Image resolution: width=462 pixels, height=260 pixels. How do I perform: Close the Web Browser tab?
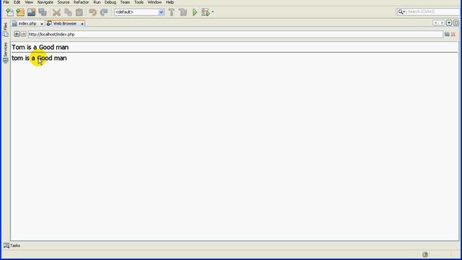coord(82,24)
